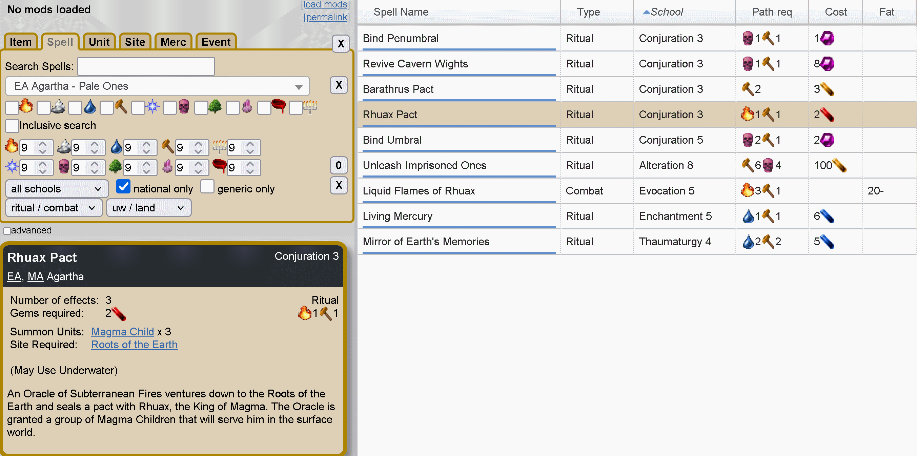917x456 pixels.
Task: Uncheck the national only checkbox
Action: [x=123, y=187]
